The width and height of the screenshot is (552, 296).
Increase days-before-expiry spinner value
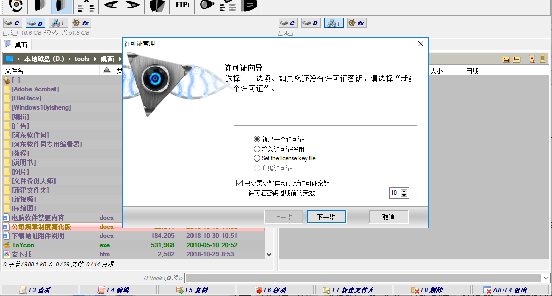(x=404, y=191)
